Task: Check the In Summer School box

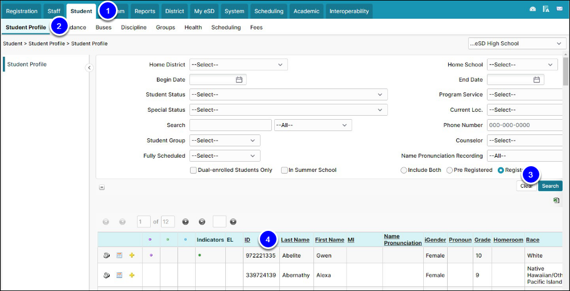Action: (x=284, y=170)
